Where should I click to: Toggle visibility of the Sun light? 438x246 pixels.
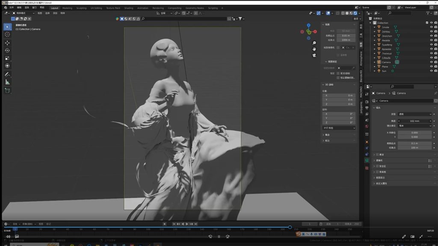[x=431, y=71]
